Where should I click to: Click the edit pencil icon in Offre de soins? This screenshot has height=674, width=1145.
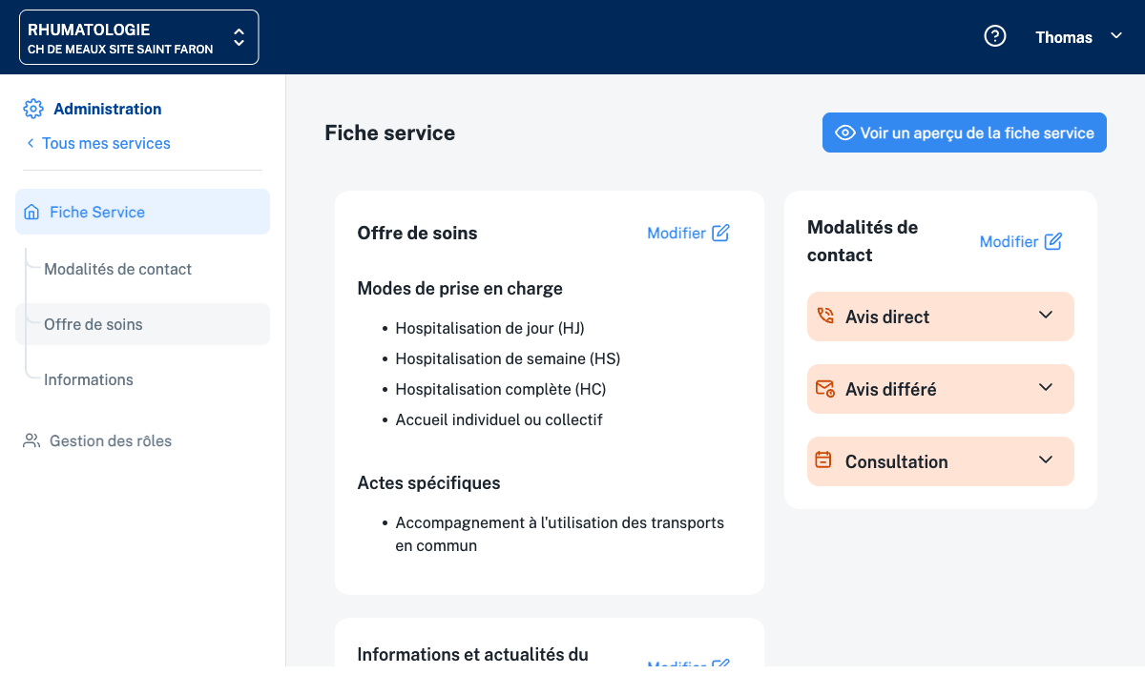[720, 233]
